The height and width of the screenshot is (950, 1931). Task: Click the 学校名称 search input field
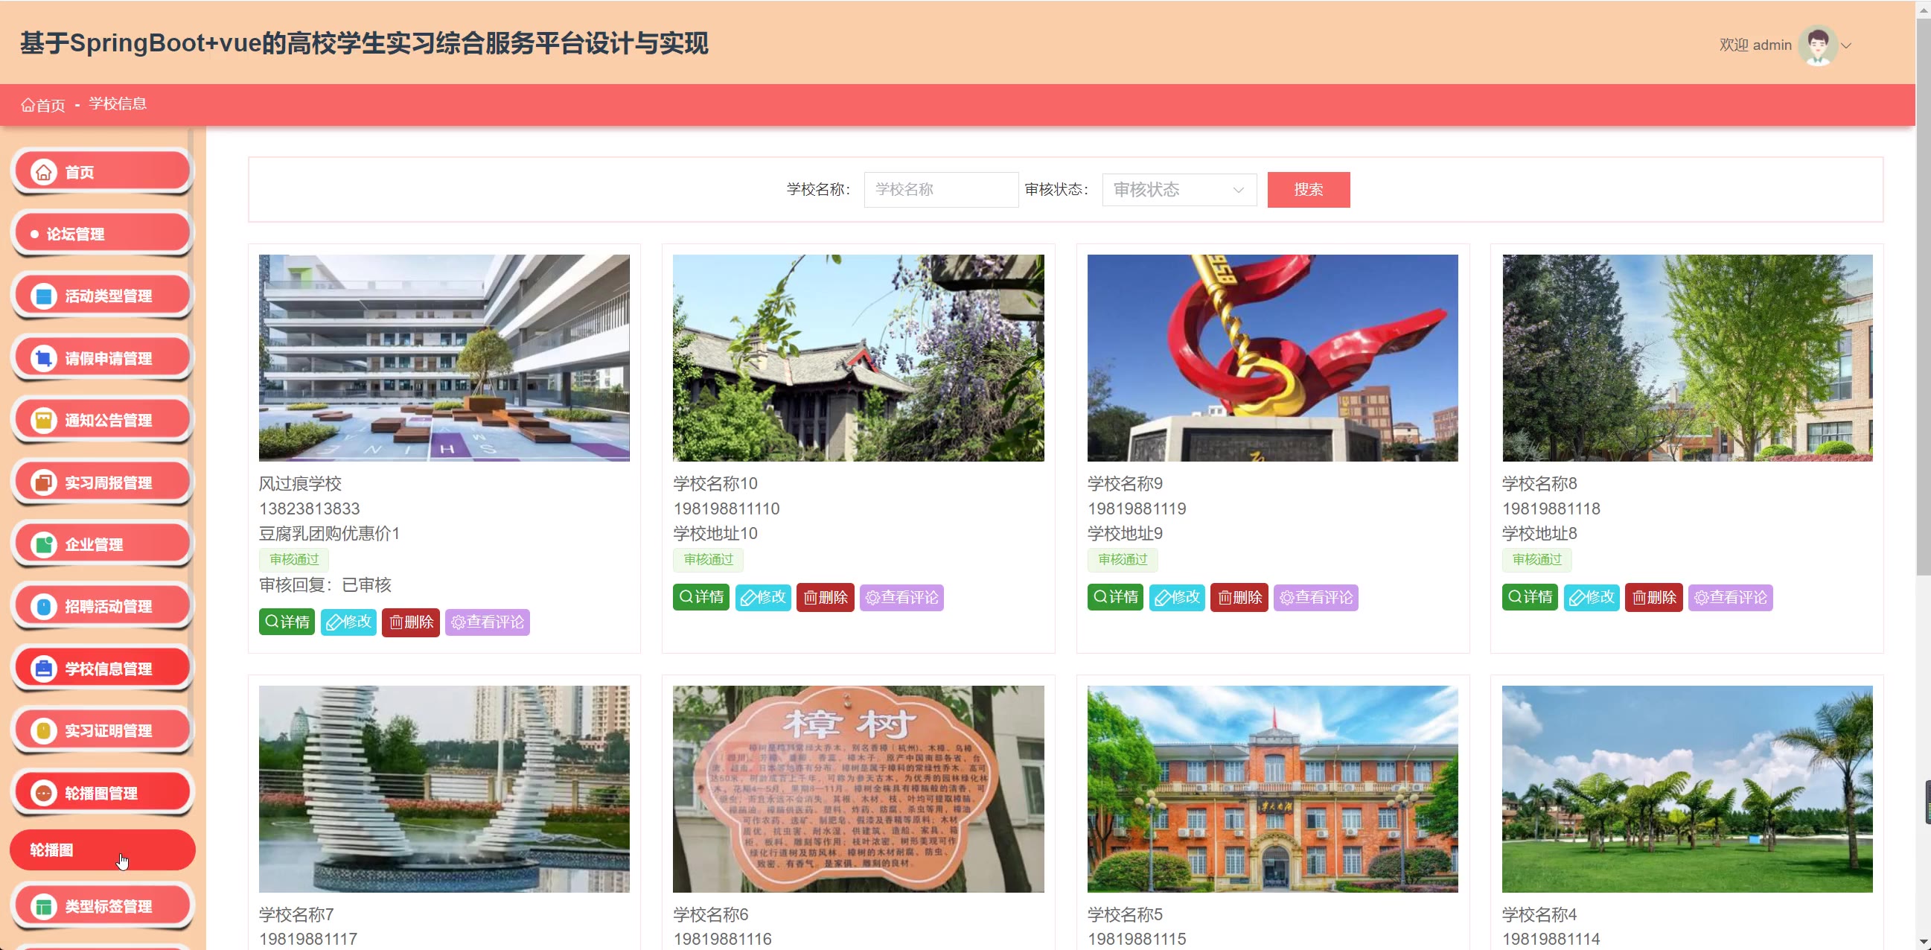click(x=940, y=190)
